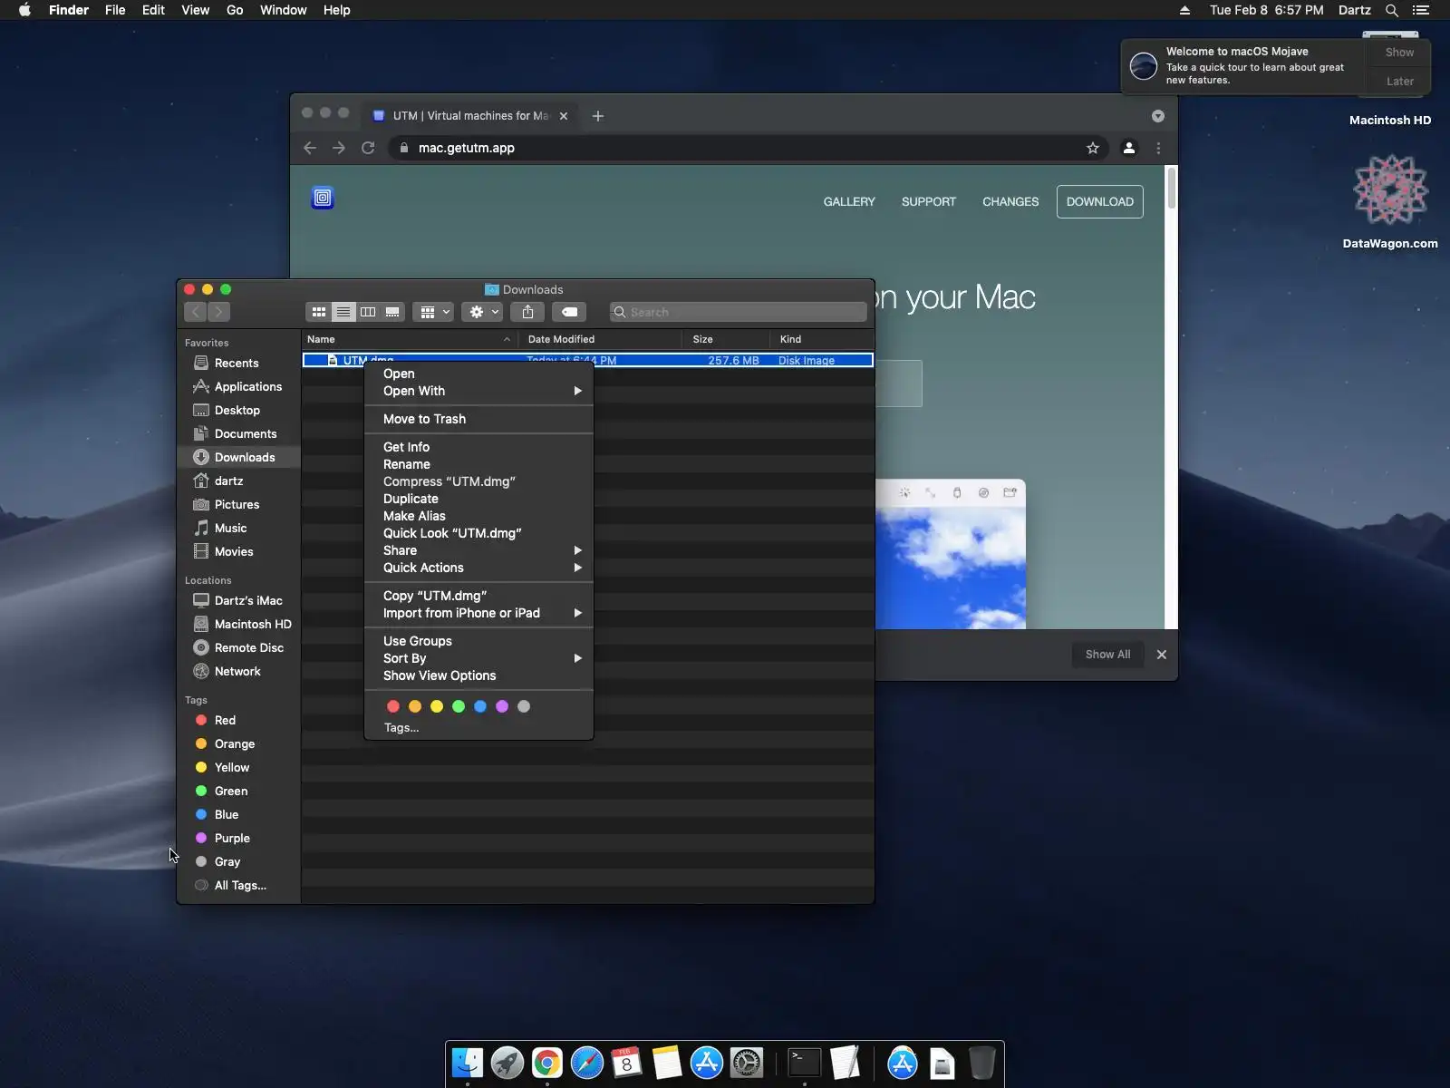Image resolution: width=1450 pixels, height=1088 pixels.
Task: Open the Notes app in the Dock
Action: pyautogui.click(x=667, y=1063)
